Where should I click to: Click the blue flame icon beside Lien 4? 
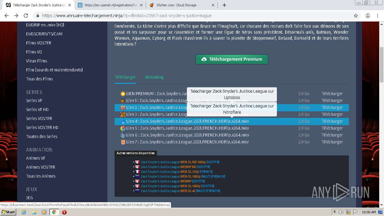click(123, 121)
